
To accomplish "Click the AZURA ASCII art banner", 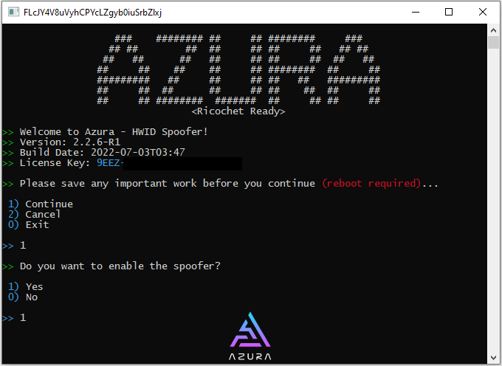I will click(x=238, y=70).
